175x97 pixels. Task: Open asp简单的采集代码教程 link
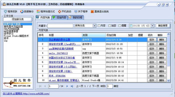[x=61, y=48]
